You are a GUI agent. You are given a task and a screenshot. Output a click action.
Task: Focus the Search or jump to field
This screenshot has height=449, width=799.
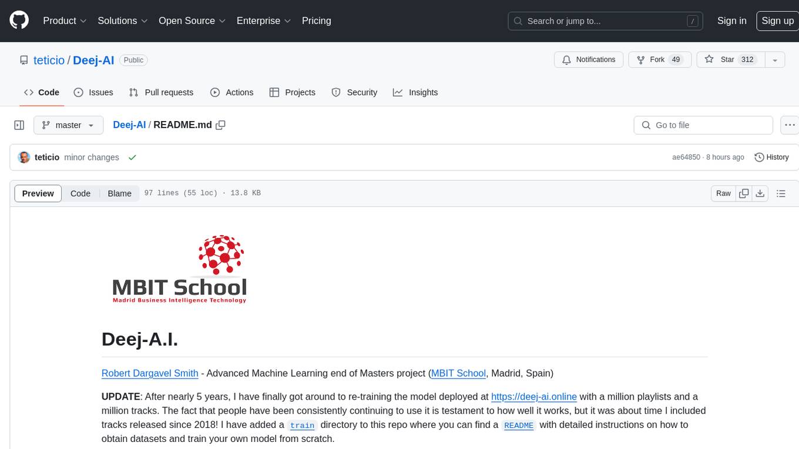point(606,21)
